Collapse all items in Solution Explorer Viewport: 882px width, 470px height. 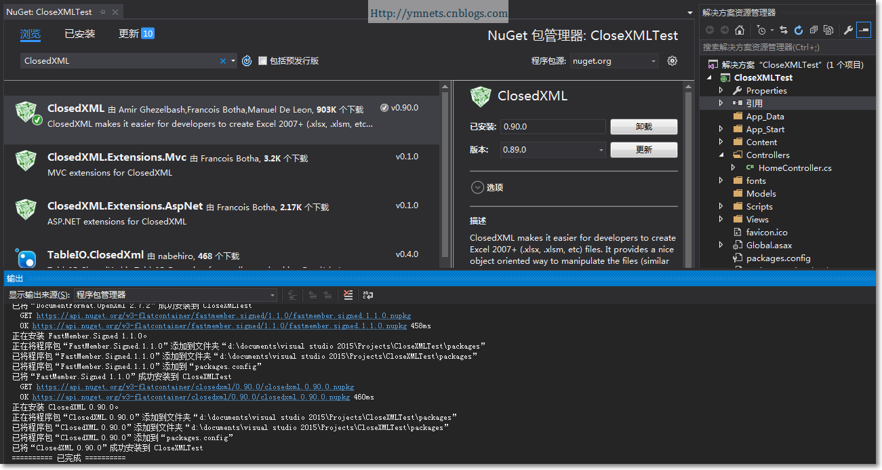(814, 30)
